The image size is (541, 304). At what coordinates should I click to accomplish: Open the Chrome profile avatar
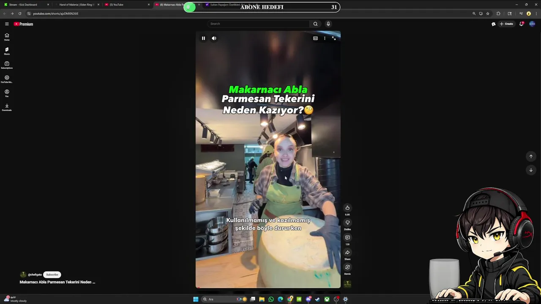[x=528, y=14]
